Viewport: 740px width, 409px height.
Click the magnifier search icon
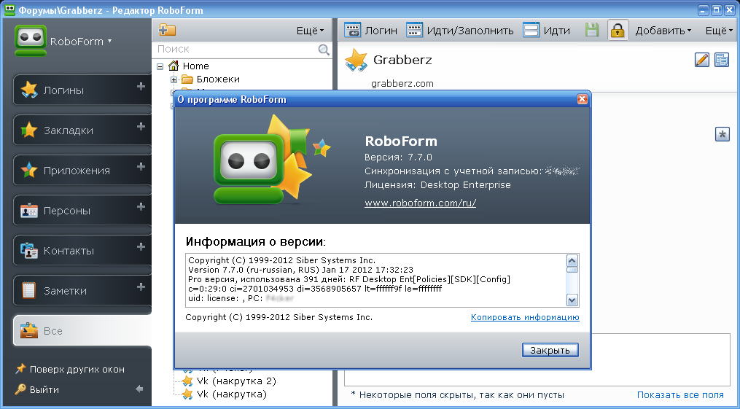pyautogui.click(x=324, y=50)
